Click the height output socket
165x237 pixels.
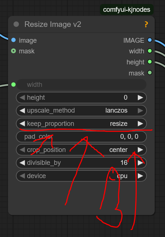pyautogui.click(x=150, y=62)
